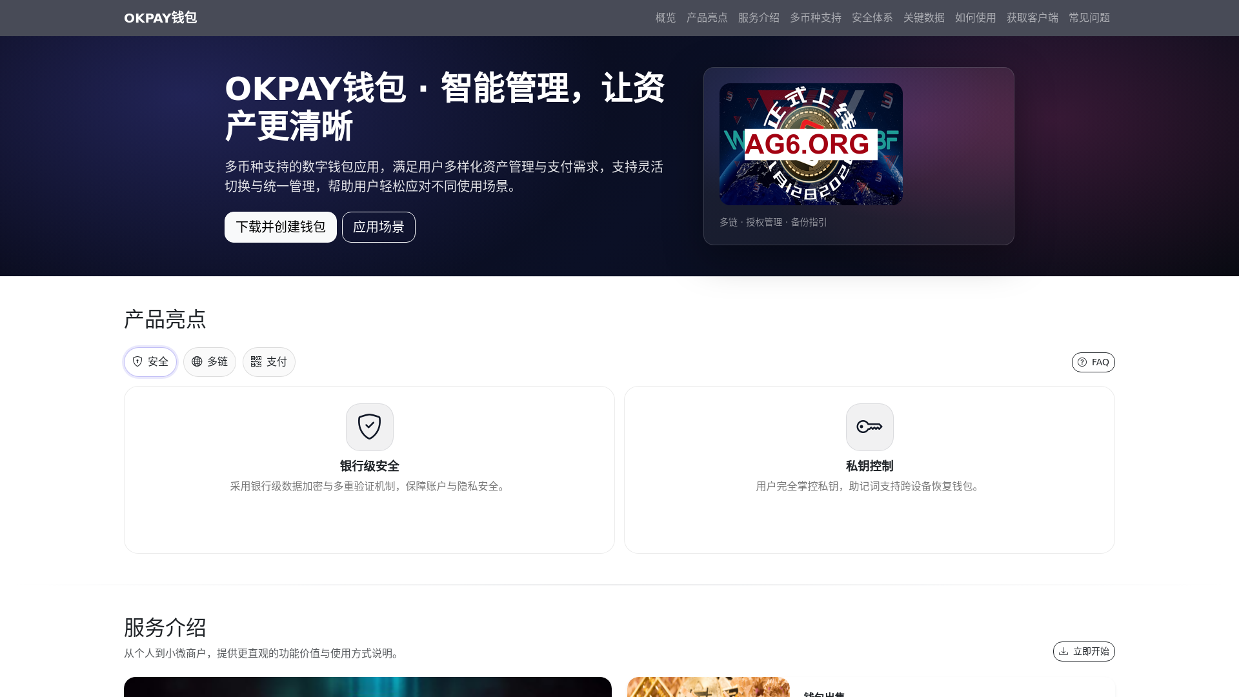Click the 应用场景 button
The width and height of the screenshot is (1239, 697).
(x=379, y=227)
